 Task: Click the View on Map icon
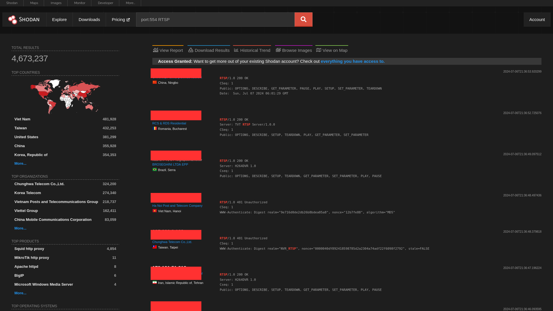tap(319, 50)
